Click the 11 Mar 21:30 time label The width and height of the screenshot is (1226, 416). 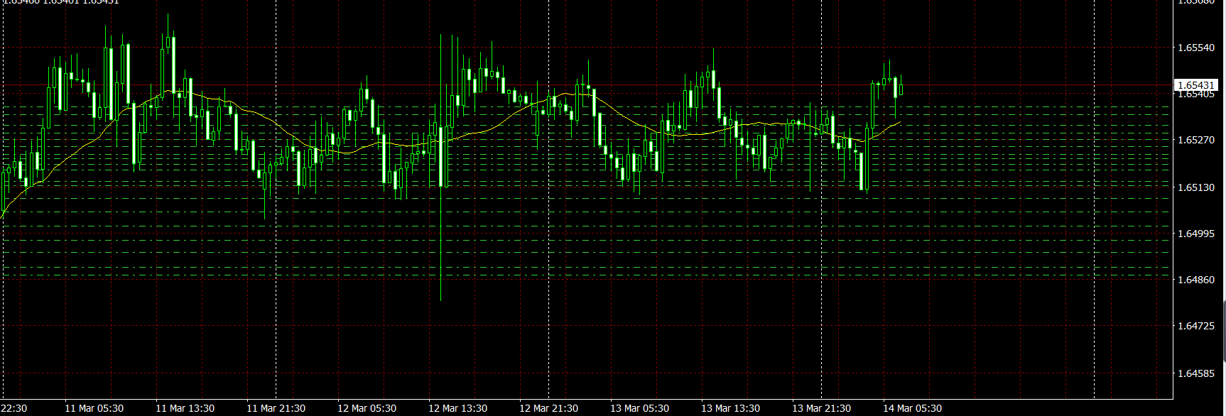(x=276, y=408)
